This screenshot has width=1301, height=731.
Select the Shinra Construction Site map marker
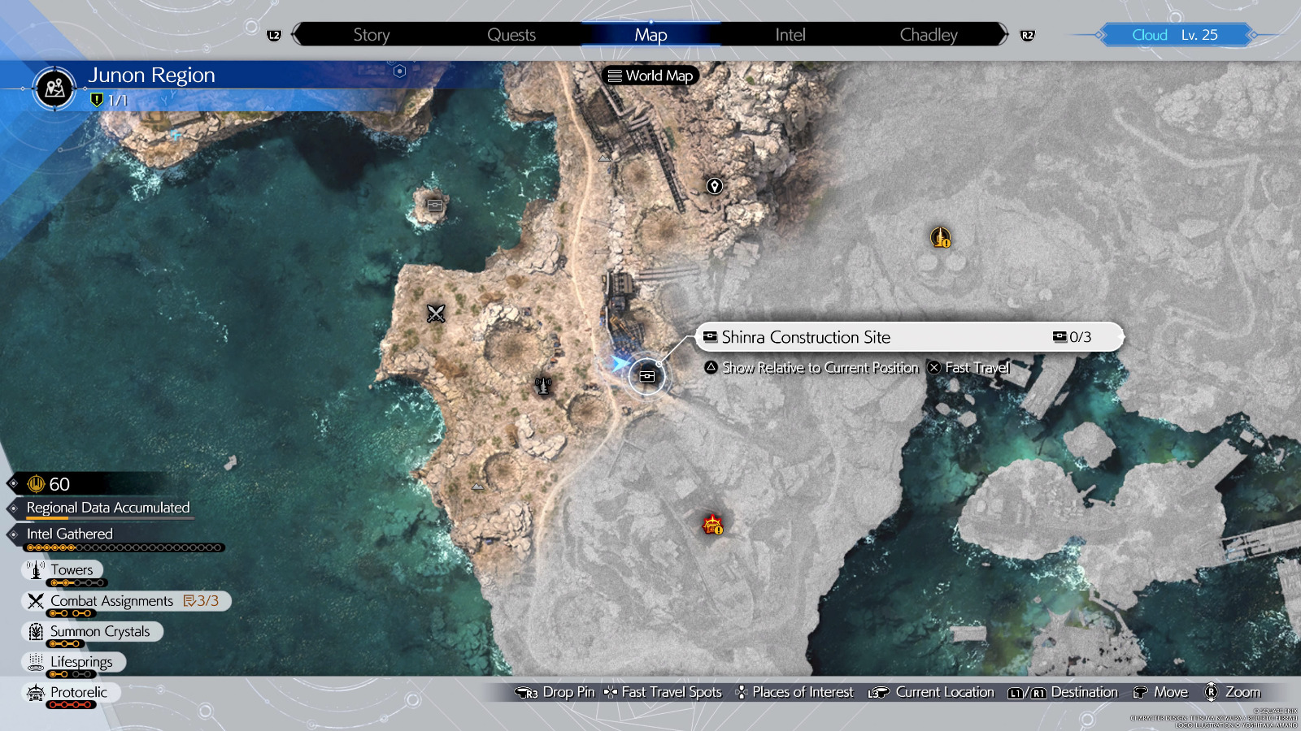[x=646, y=377]
